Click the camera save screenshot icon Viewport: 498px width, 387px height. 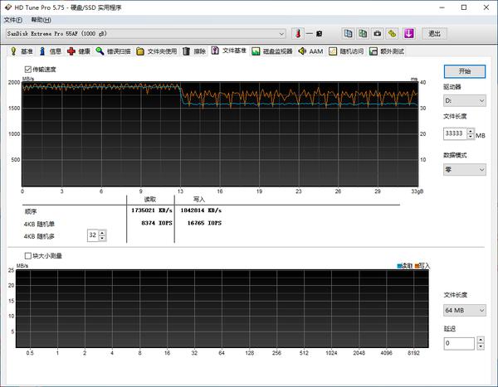[x=378, y=34]
